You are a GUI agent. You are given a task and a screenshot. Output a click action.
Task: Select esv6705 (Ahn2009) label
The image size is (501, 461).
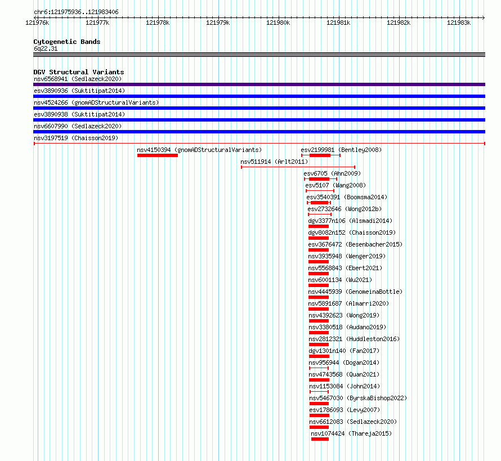[x=332, y=173]
